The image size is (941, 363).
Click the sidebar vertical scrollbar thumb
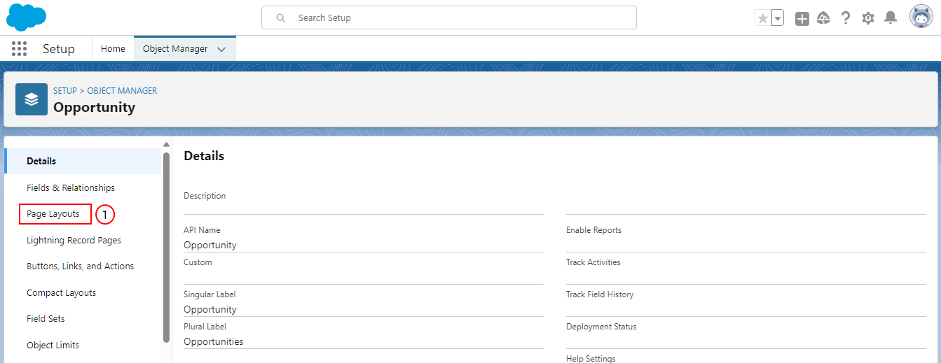[166, 247]
